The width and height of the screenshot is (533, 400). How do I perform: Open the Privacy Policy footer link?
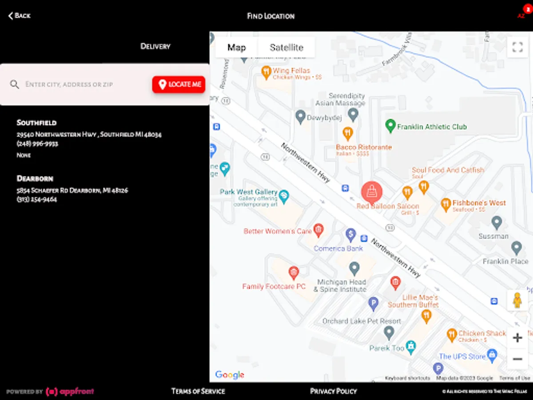[334, 391]
